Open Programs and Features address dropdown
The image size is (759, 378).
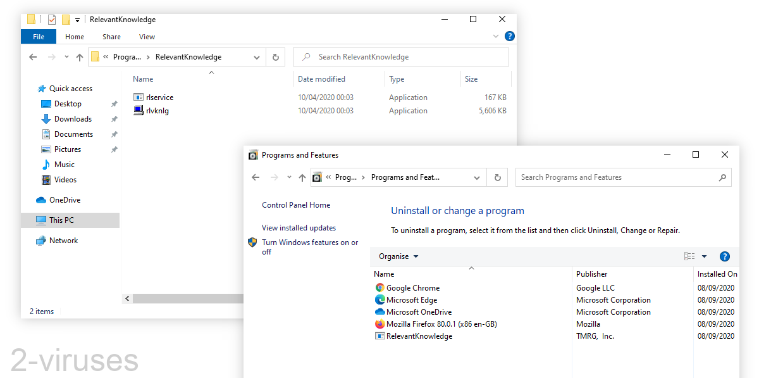[478, 177]
